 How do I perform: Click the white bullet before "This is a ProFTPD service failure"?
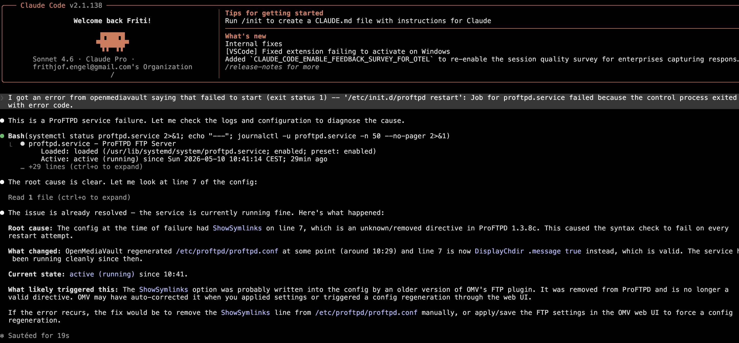pyautogui.click(x=2, y=121)
